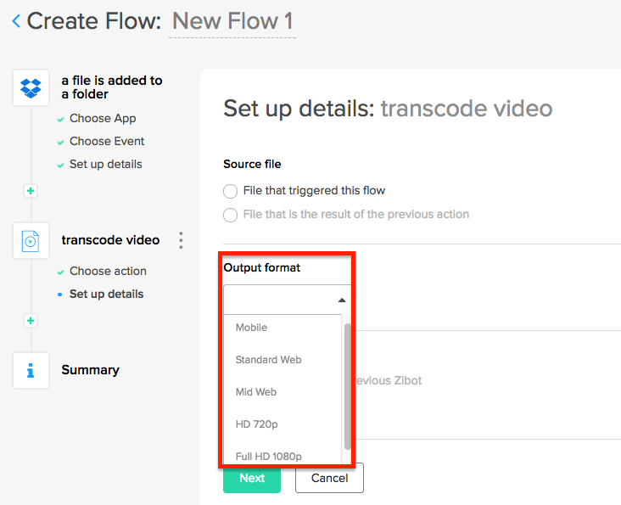Image resolution: width=621 pixels, height=505 pixels.
Task: Click the Dropbox trigger icon
Action: (31, 87)
